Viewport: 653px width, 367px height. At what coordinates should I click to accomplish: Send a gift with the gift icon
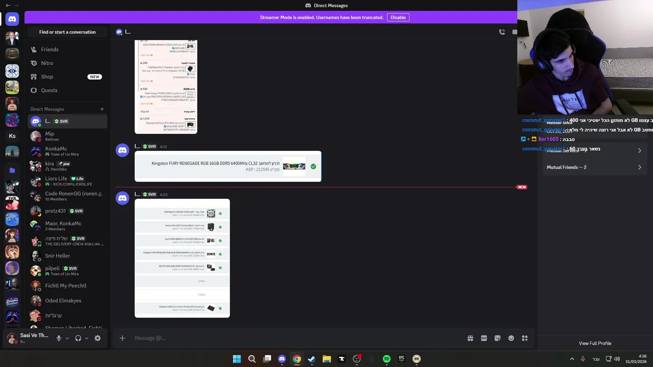coord(470,338)
